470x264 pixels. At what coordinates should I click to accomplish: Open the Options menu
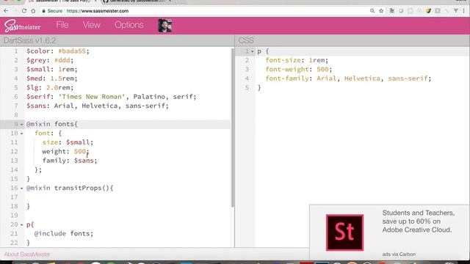(129, 25)
